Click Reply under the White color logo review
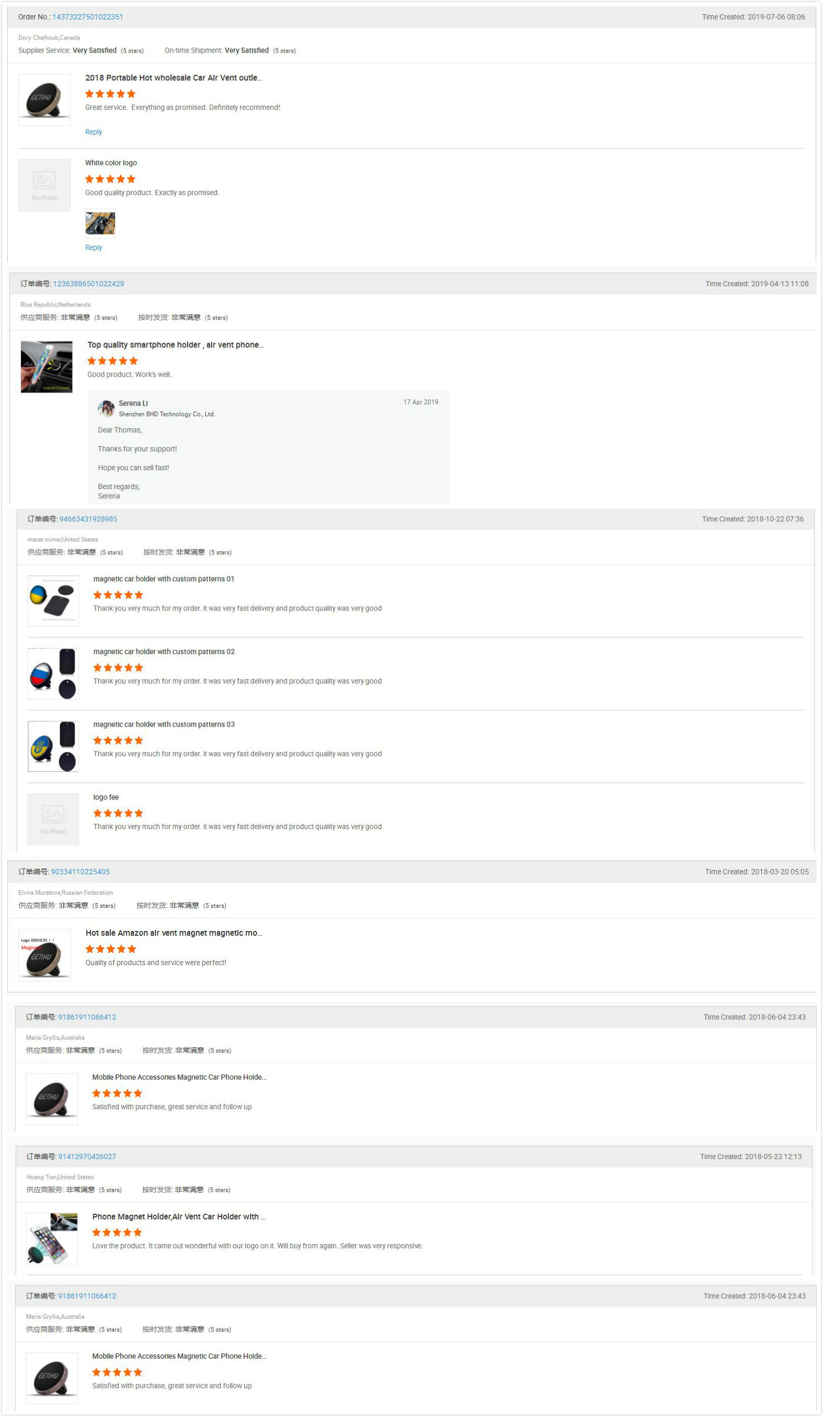This screenshot has height=1417, width=823. [93, 247]
